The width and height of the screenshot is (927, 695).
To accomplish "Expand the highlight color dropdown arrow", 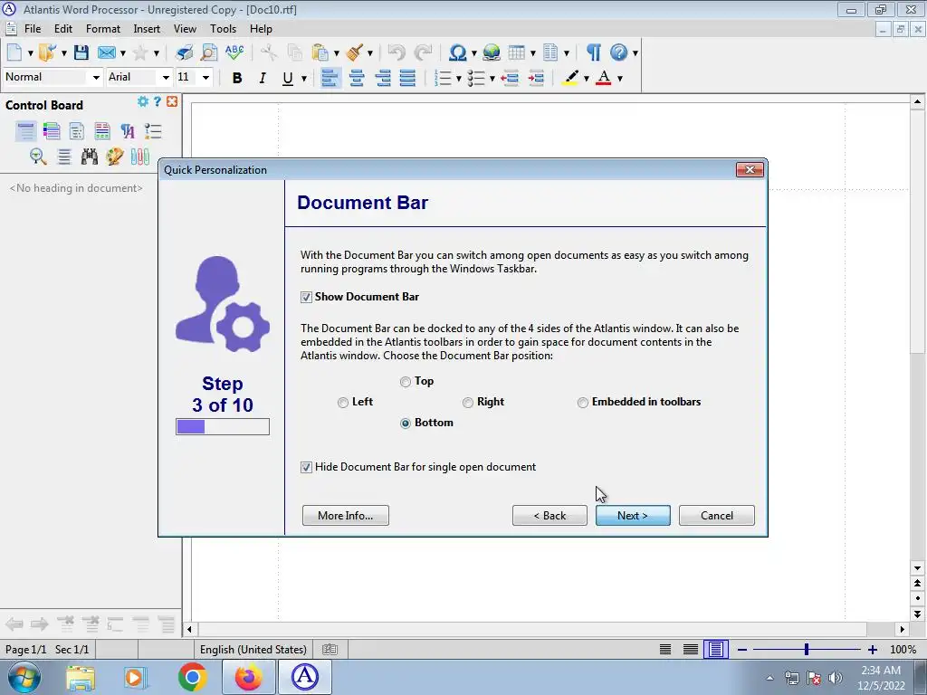I will 587,78.
